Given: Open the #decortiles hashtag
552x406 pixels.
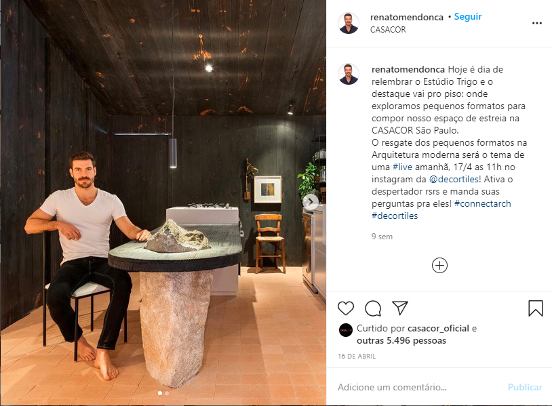Looking at the screenshot, I should 395,216.
